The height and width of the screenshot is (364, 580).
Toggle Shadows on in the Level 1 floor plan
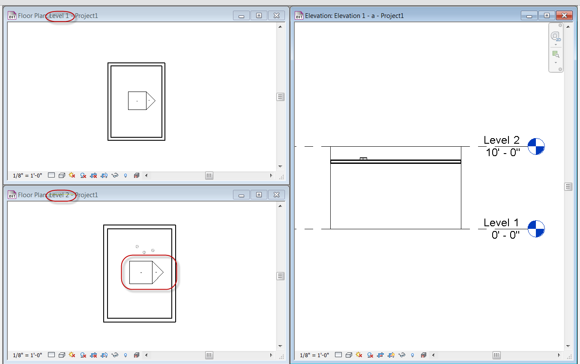[83, 175]
